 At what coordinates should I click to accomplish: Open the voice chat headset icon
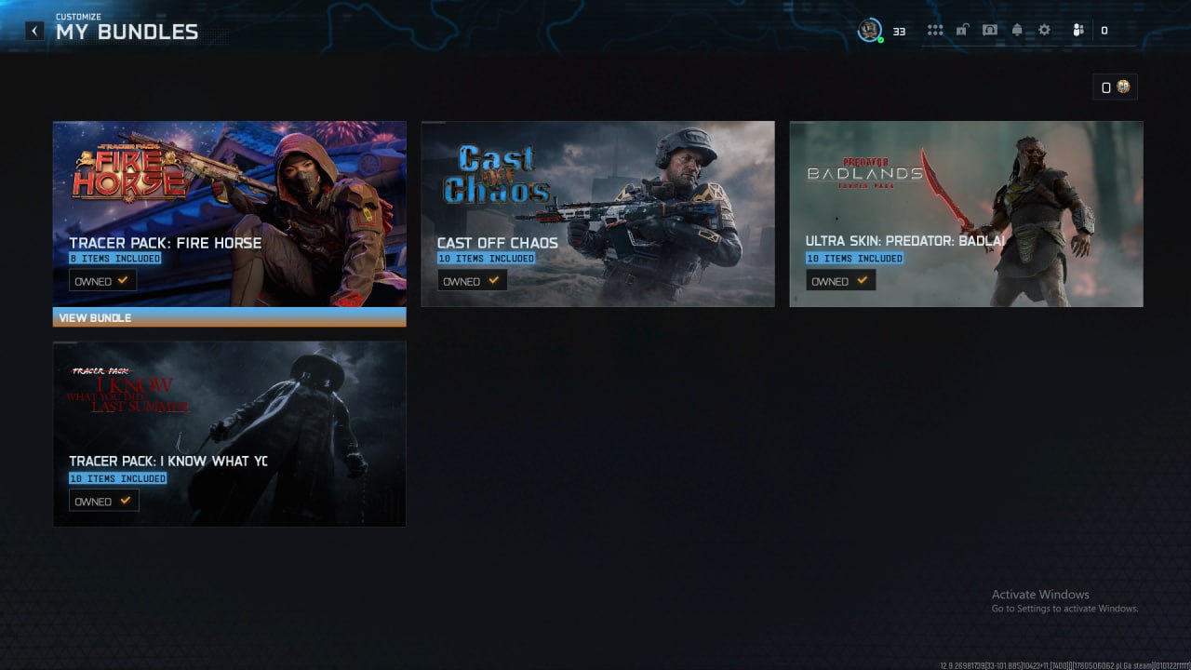990,31
